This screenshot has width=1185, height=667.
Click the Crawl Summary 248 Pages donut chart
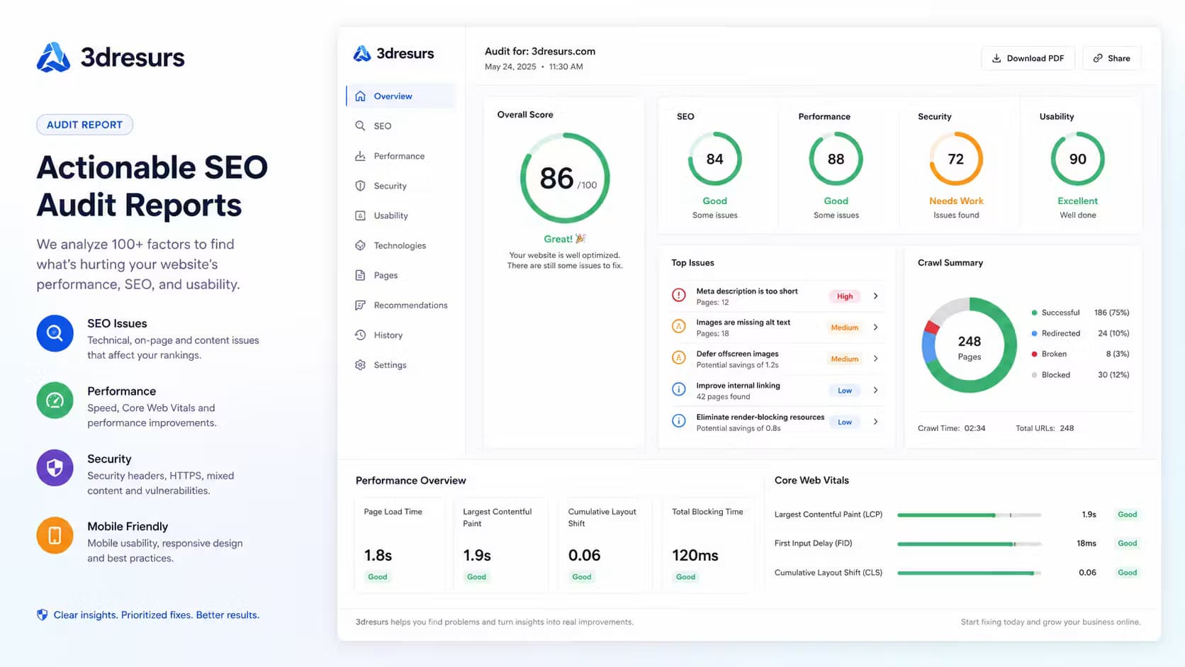[x=970, y=345]
